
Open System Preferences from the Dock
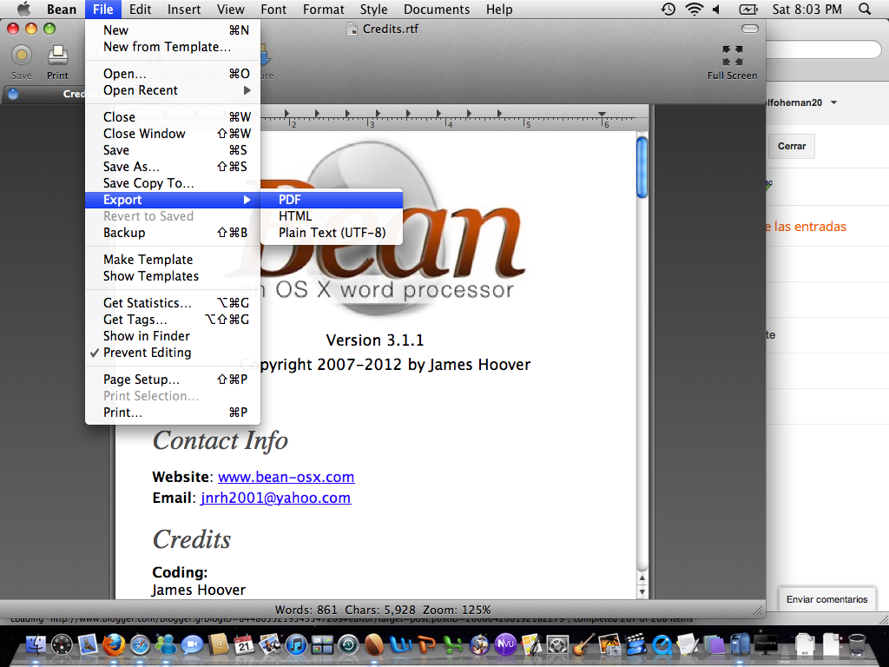(x=558, y=645)
